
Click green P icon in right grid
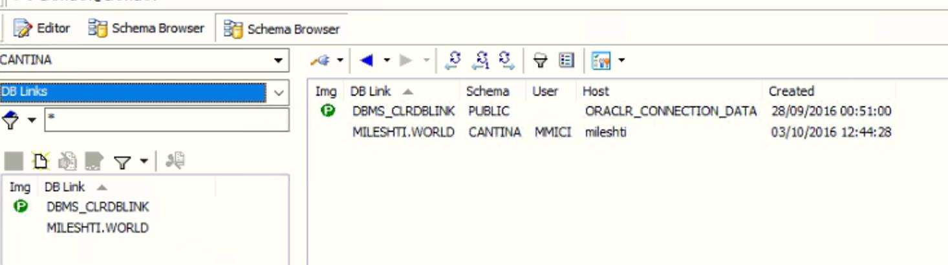coord(328,111)
